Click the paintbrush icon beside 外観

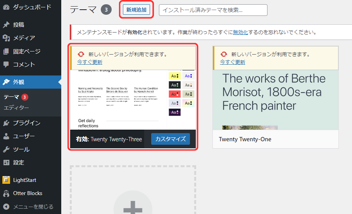coord(6,82)
